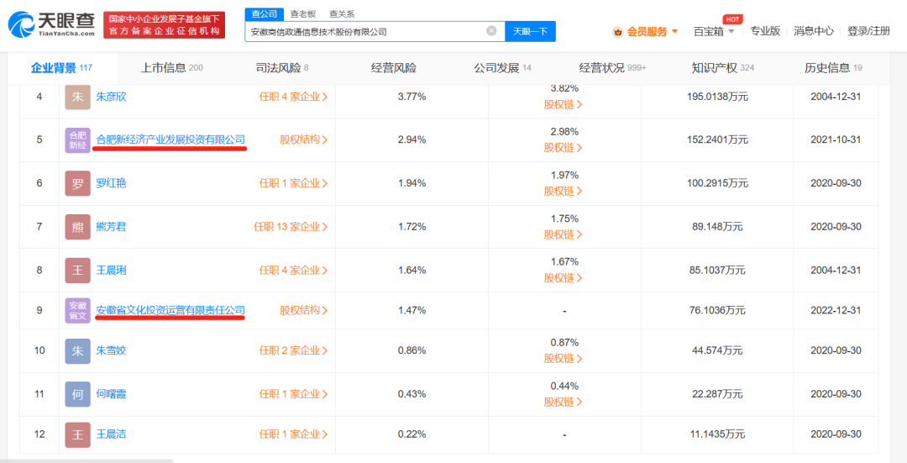Viewport: 907px width, 463px height.
Task: Open 股权链 under 1.97% for 罗红艳
Action: 564,191
